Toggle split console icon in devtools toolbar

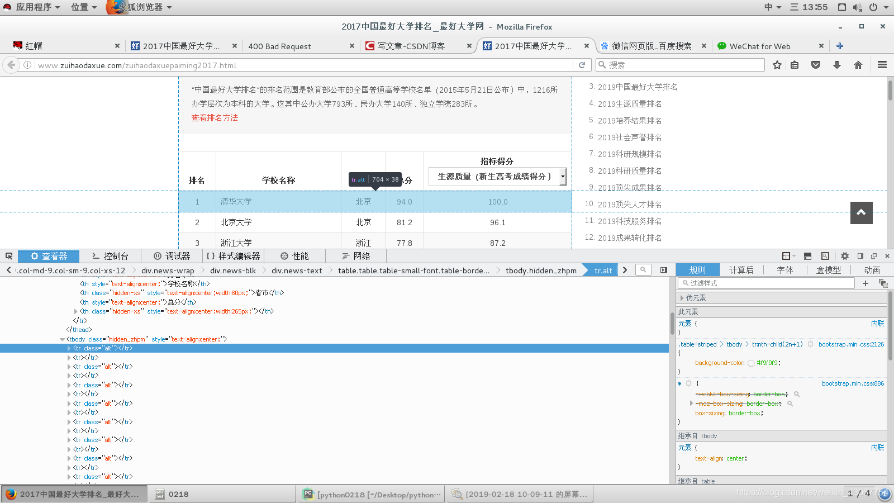click(807, 256)
